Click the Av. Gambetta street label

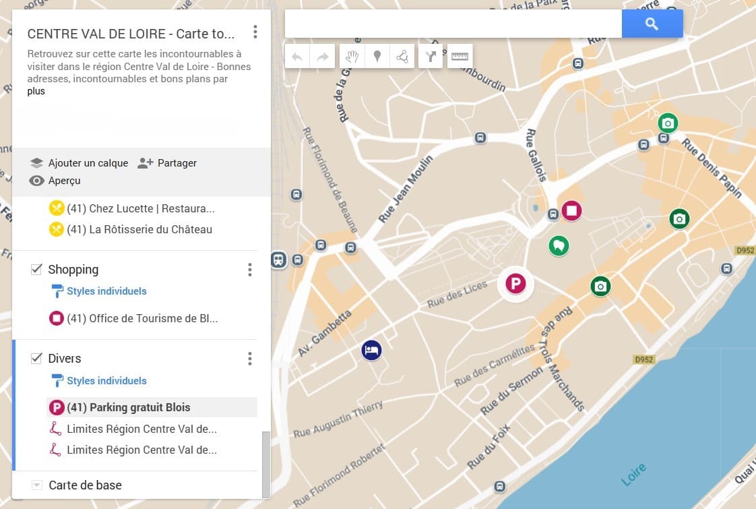click(324, 334)
